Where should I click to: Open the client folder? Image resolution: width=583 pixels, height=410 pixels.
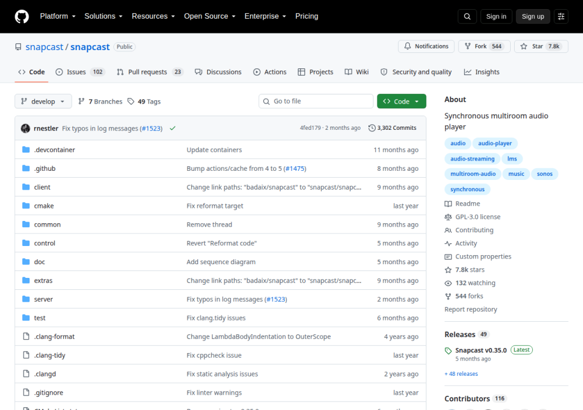point(42,187)
